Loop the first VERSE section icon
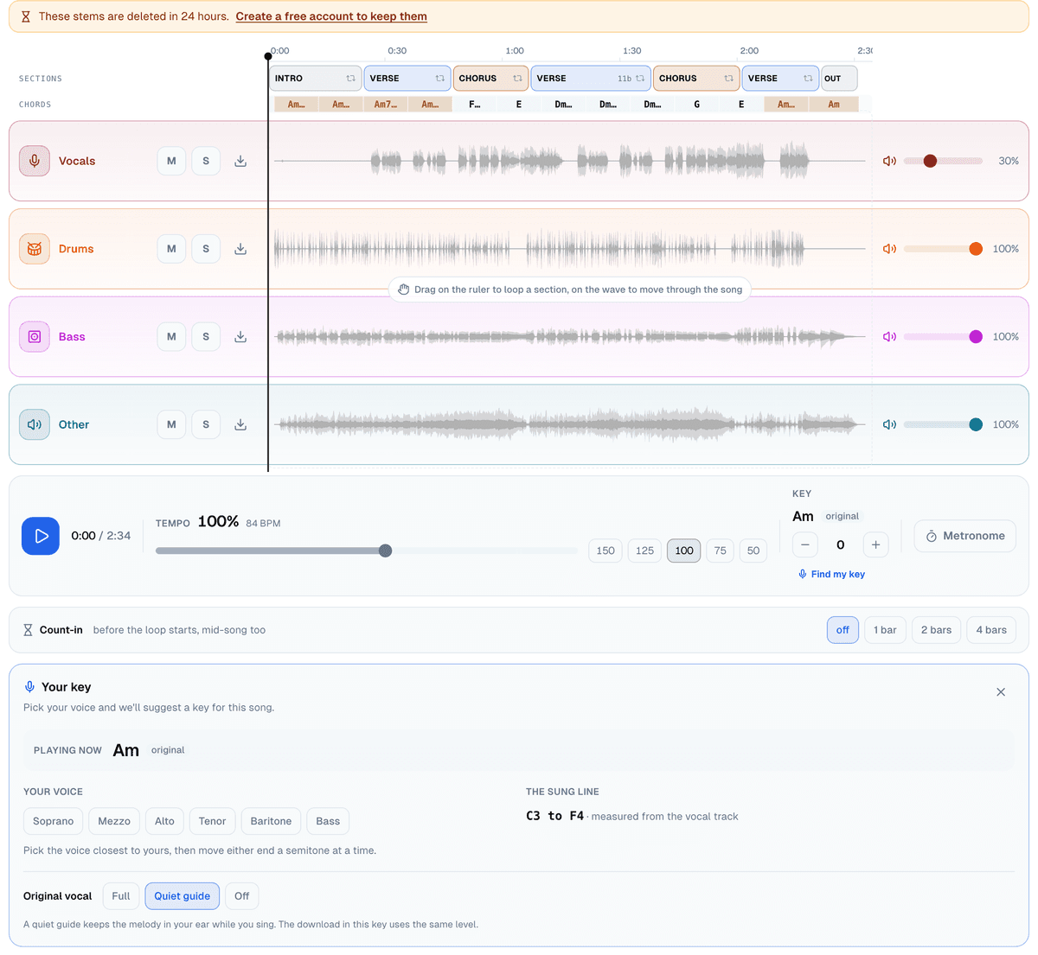1038x955 pixels. click(x=440, y=79)
